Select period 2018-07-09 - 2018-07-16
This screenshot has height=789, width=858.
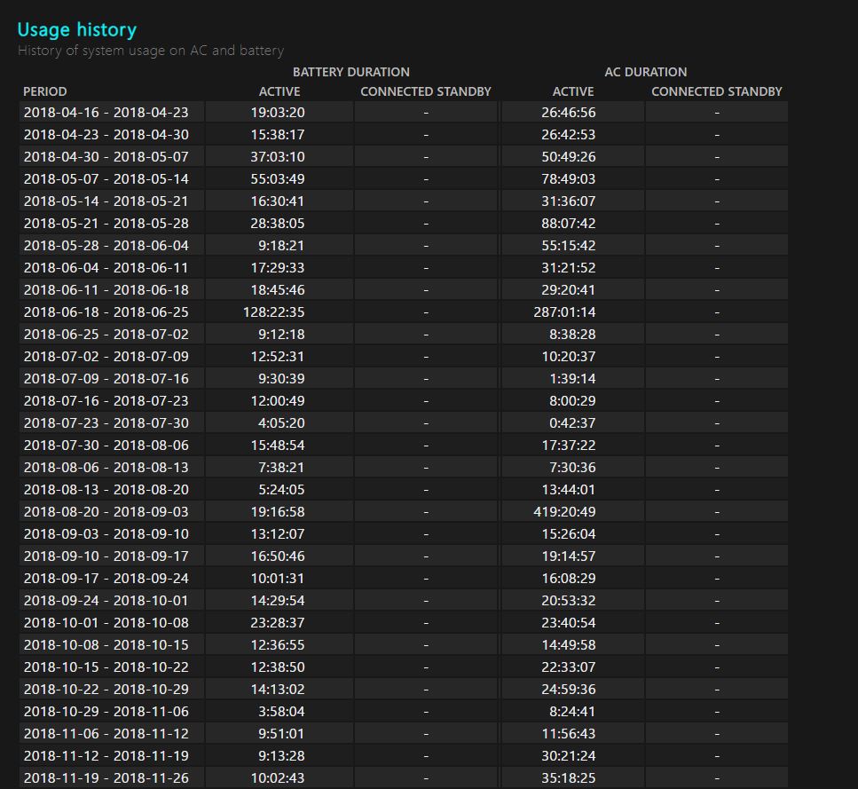tap(106, 379)
